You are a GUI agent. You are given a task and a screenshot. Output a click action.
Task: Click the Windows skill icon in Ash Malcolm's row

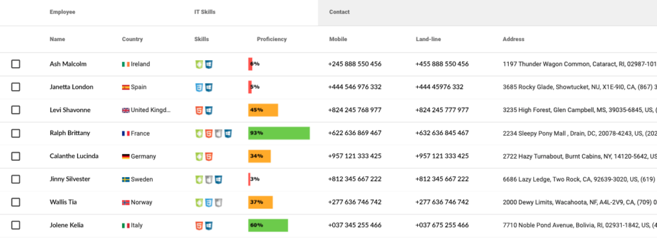tap(209, 65)
